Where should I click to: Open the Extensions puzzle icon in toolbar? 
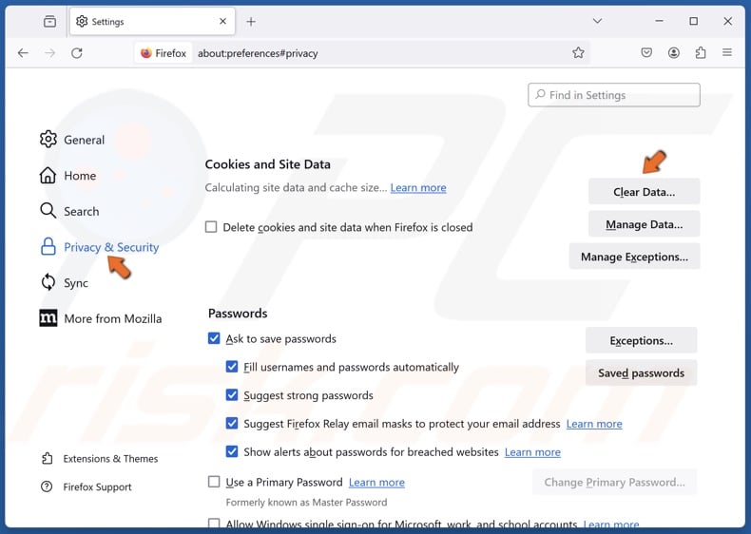pyautogui.click(x=701, y=52)
